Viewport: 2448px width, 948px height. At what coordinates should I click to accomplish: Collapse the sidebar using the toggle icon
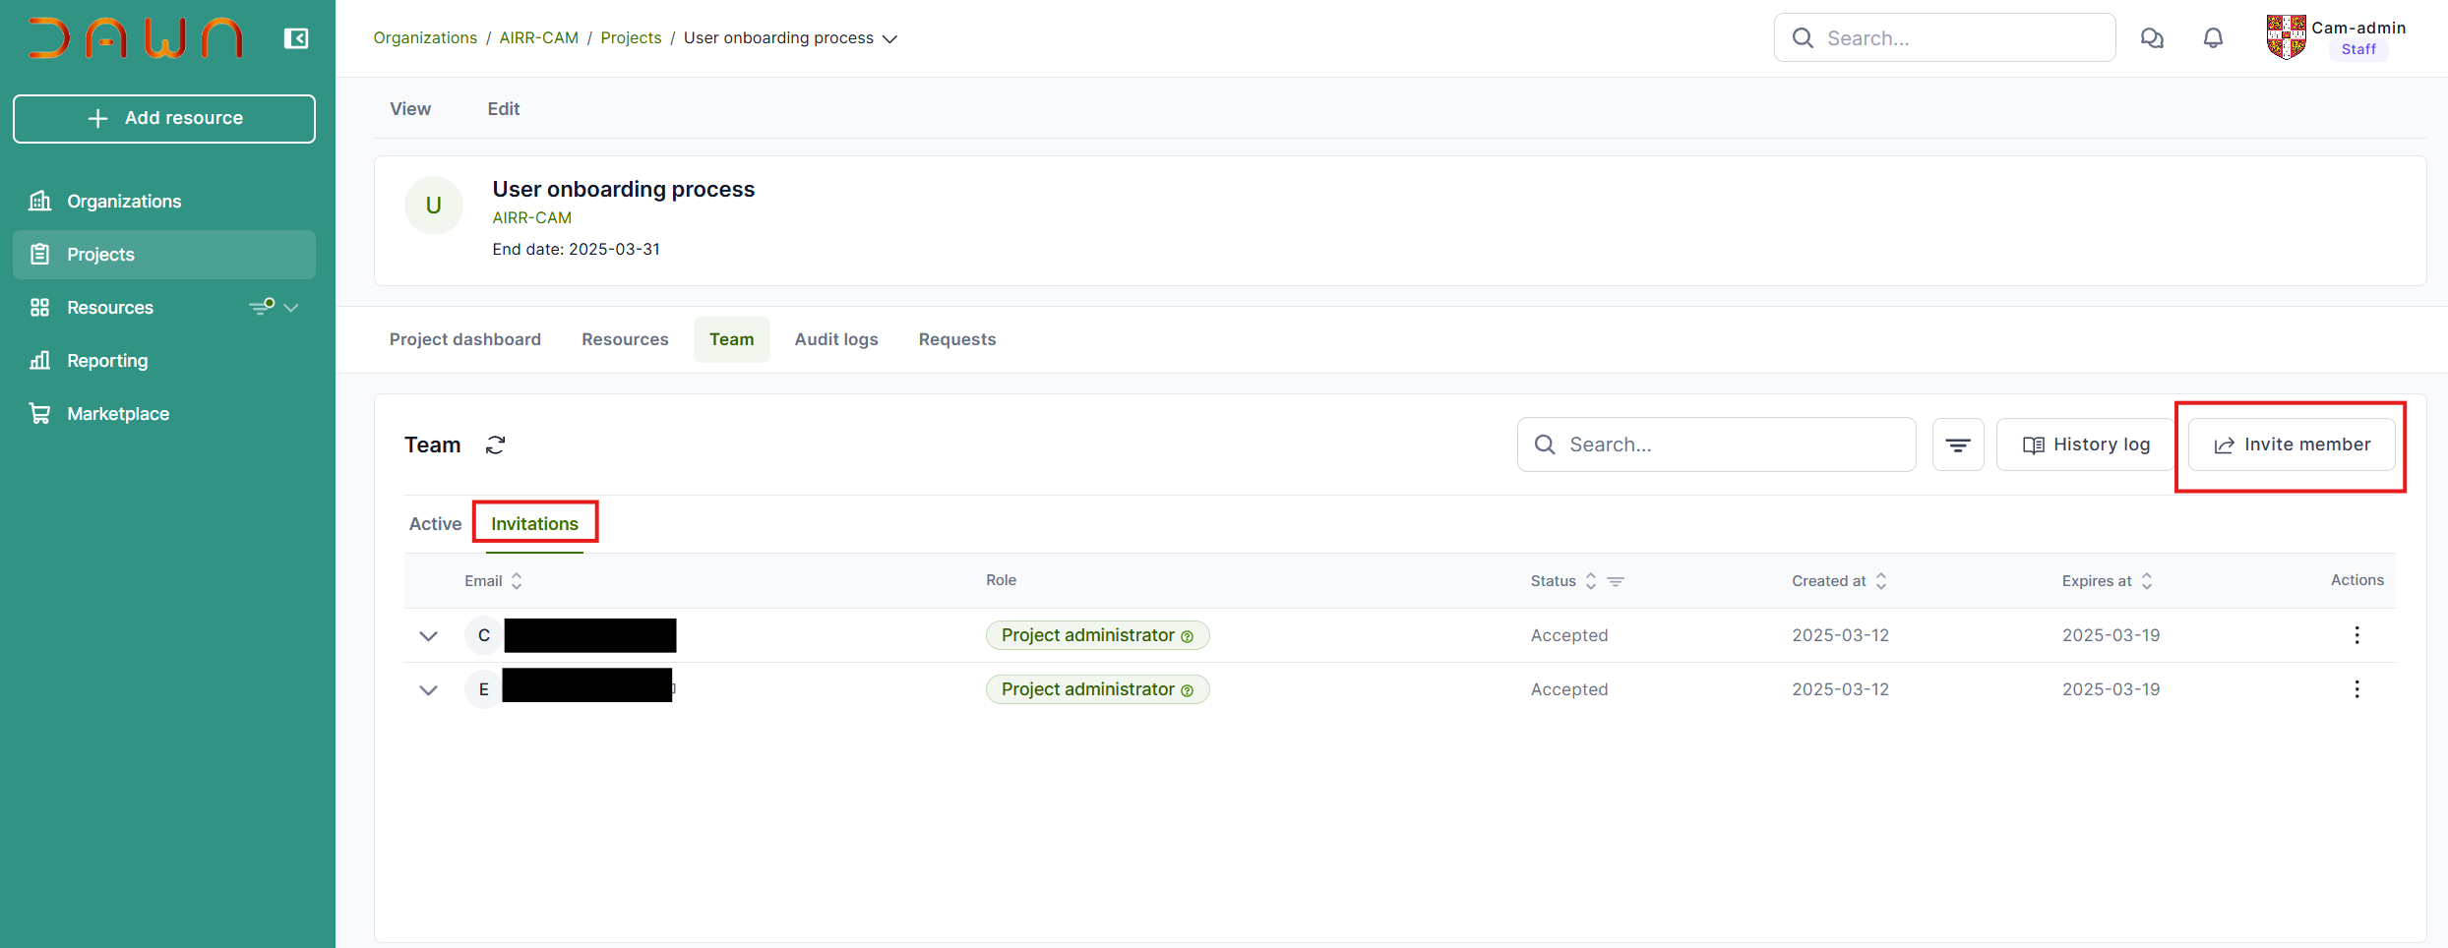click(295, 38)
